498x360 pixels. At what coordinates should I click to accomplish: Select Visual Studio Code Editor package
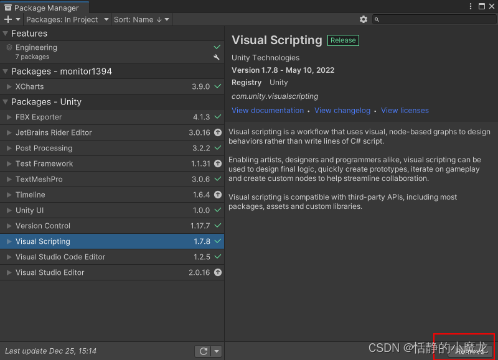click(112, 257)
